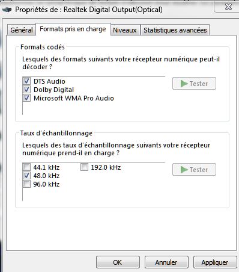Switch to the Général tab
239x272 pixels.
click(x=22, y=30)
